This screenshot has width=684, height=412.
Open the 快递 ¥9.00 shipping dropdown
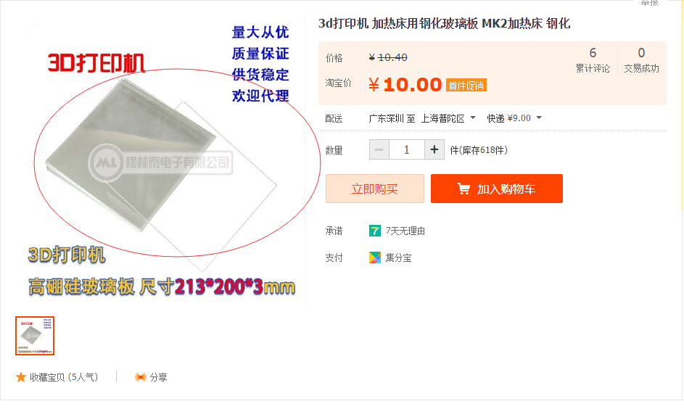point(539,118)
